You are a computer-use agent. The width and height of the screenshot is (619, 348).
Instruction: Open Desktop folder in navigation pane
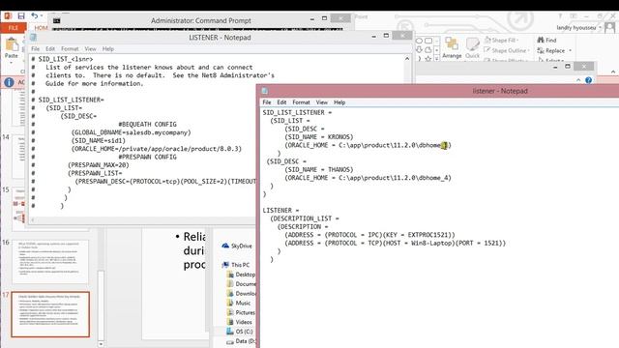tap(241, 275)
